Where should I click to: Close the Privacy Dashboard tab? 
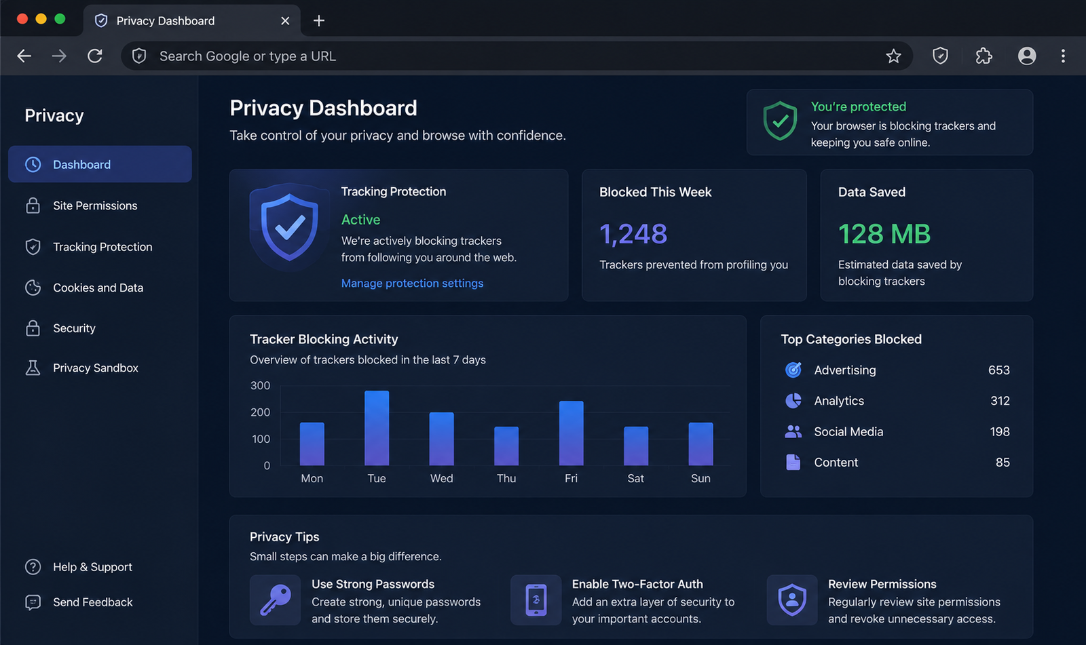pos(285,21)
